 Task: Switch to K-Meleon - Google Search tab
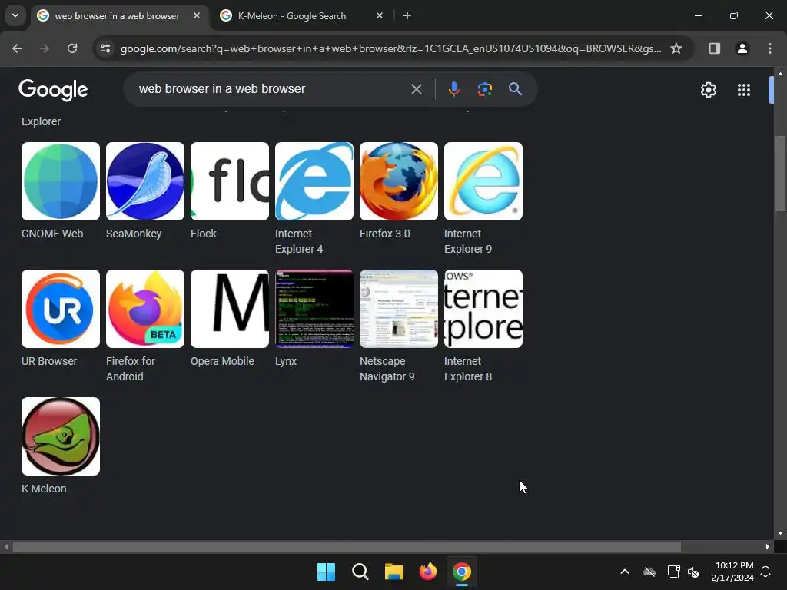point(292,16)
